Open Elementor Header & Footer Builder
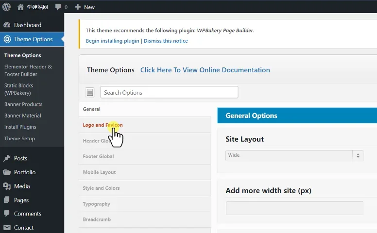 pos(28,70)
